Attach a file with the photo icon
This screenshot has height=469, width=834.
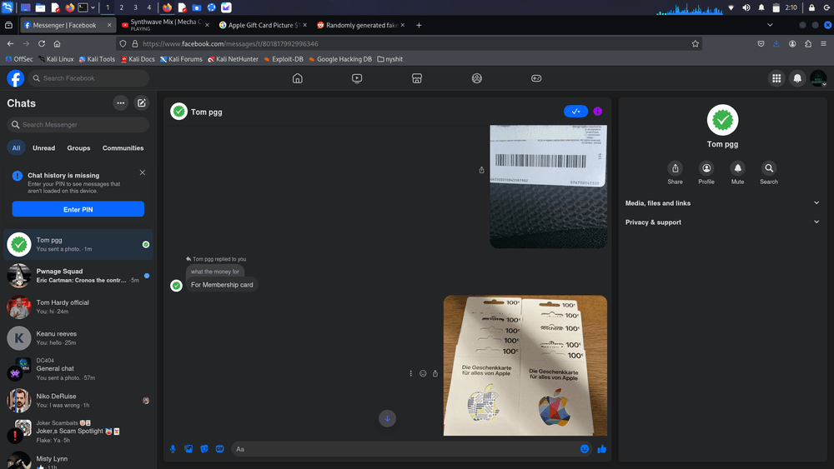click(188, 449)
